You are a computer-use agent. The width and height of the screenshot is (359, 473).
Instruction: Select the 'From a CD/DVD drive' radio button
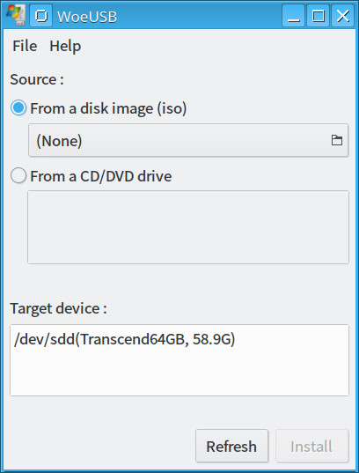[18, 175]
